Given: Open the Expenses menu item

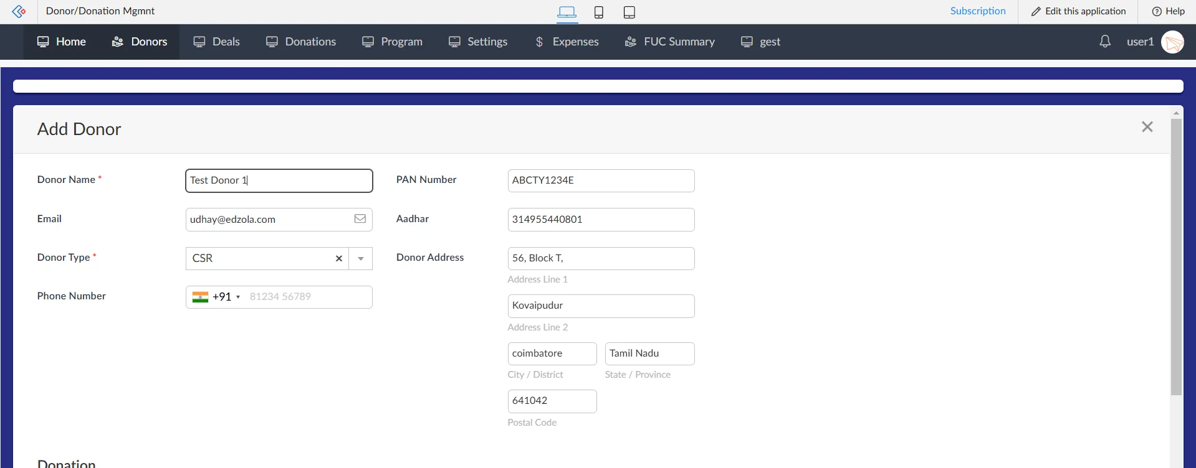Looking at the screenshot, I should (x=567, y=42).
